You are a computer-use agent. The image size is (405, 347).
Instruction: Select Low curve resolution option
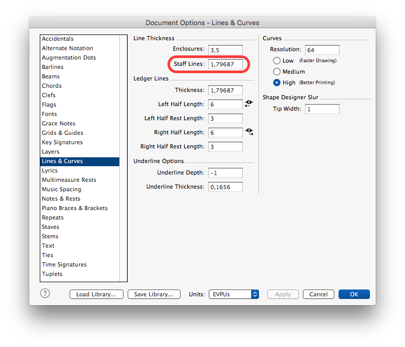277,61
